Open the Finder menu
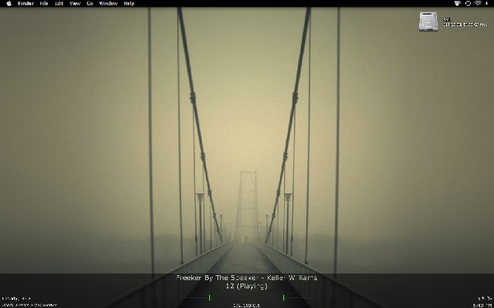494x308 pixels. pos(26,3)
